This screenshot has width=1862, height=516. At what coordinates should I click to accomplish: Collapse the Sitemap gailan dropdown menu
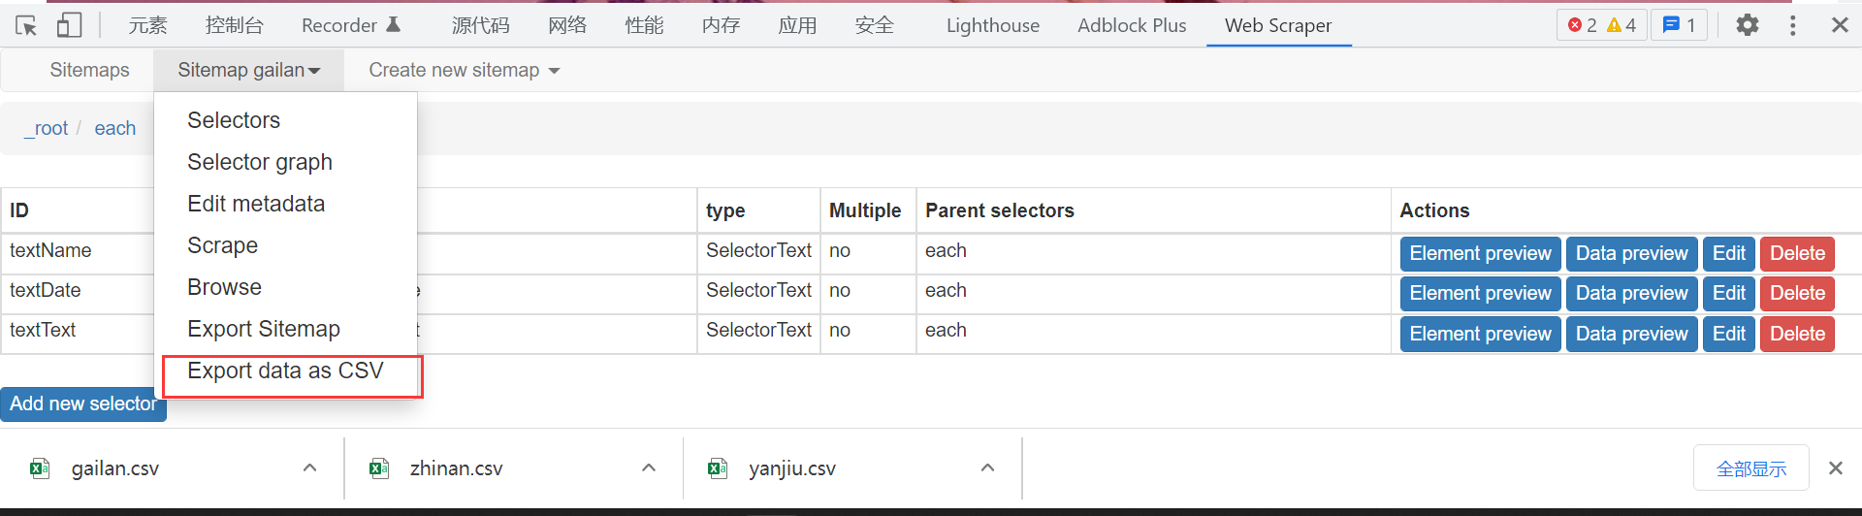[x=248, y=70]
